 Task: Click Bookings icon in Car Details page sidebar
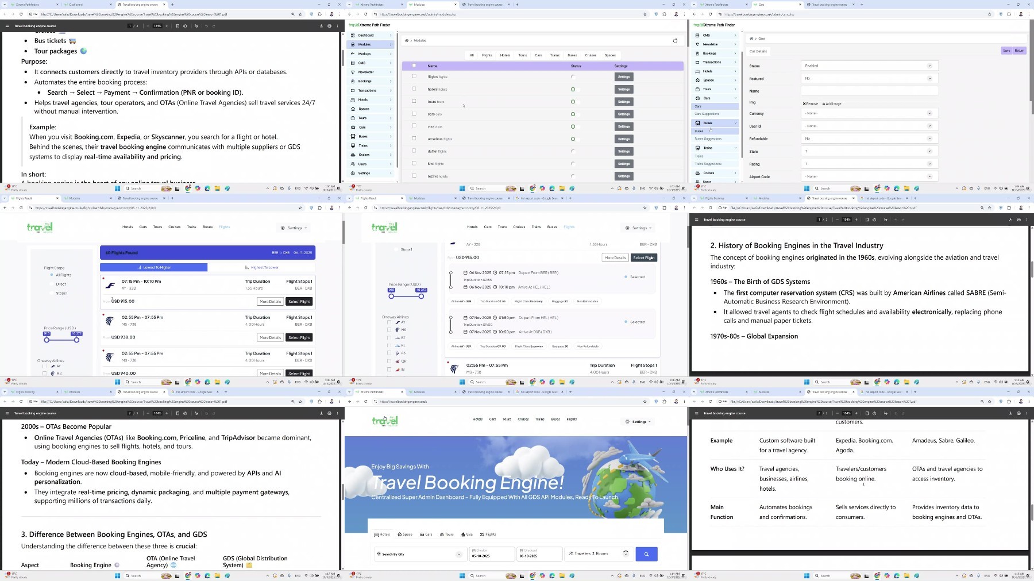tap(697, 53)
